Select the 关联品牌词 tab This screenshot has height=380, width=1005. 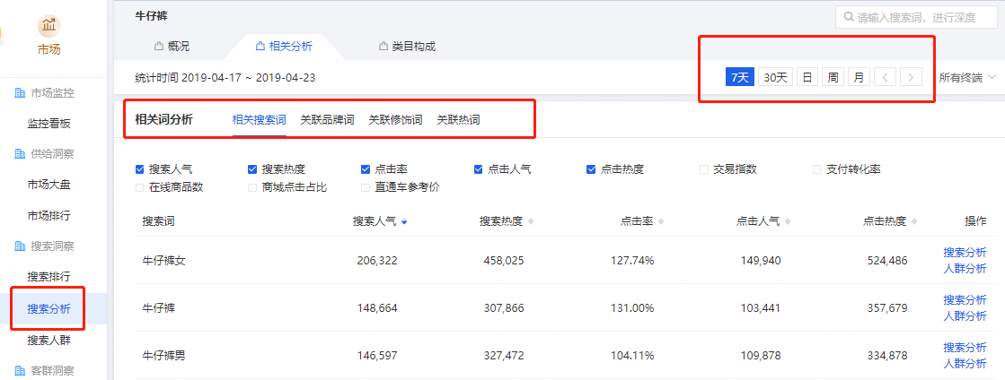327,119
